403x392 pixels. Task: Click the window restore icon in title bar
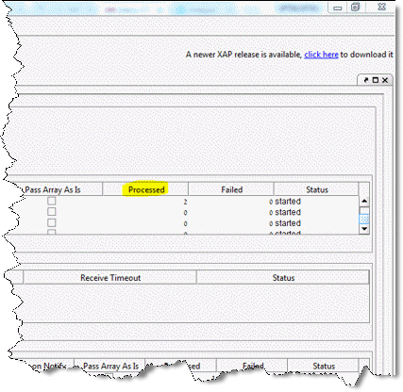point(355,7)
